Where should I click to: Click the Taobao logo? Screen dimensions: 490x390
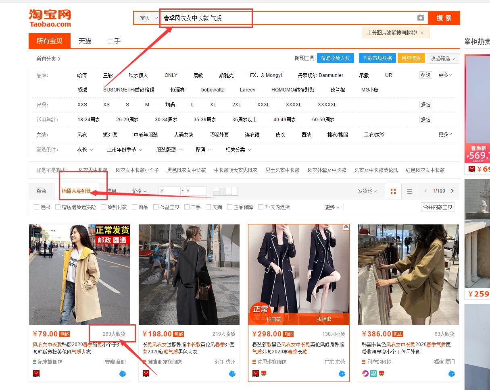click(49, 18)
